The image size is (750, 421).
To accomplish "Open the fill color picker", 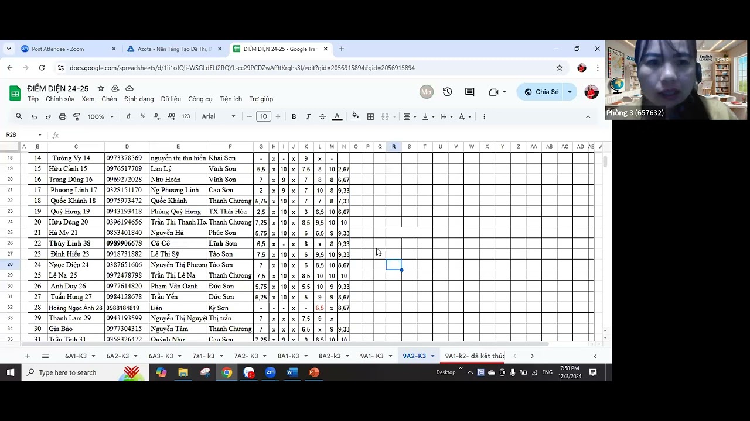I will click(x=355, y=116).
